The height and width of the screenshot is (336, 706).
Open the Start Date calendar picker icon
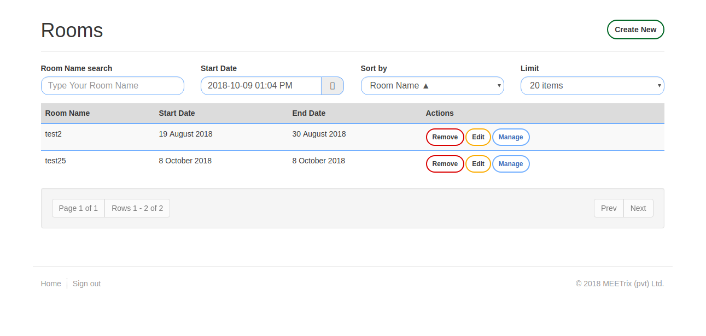tap(332, 86)
